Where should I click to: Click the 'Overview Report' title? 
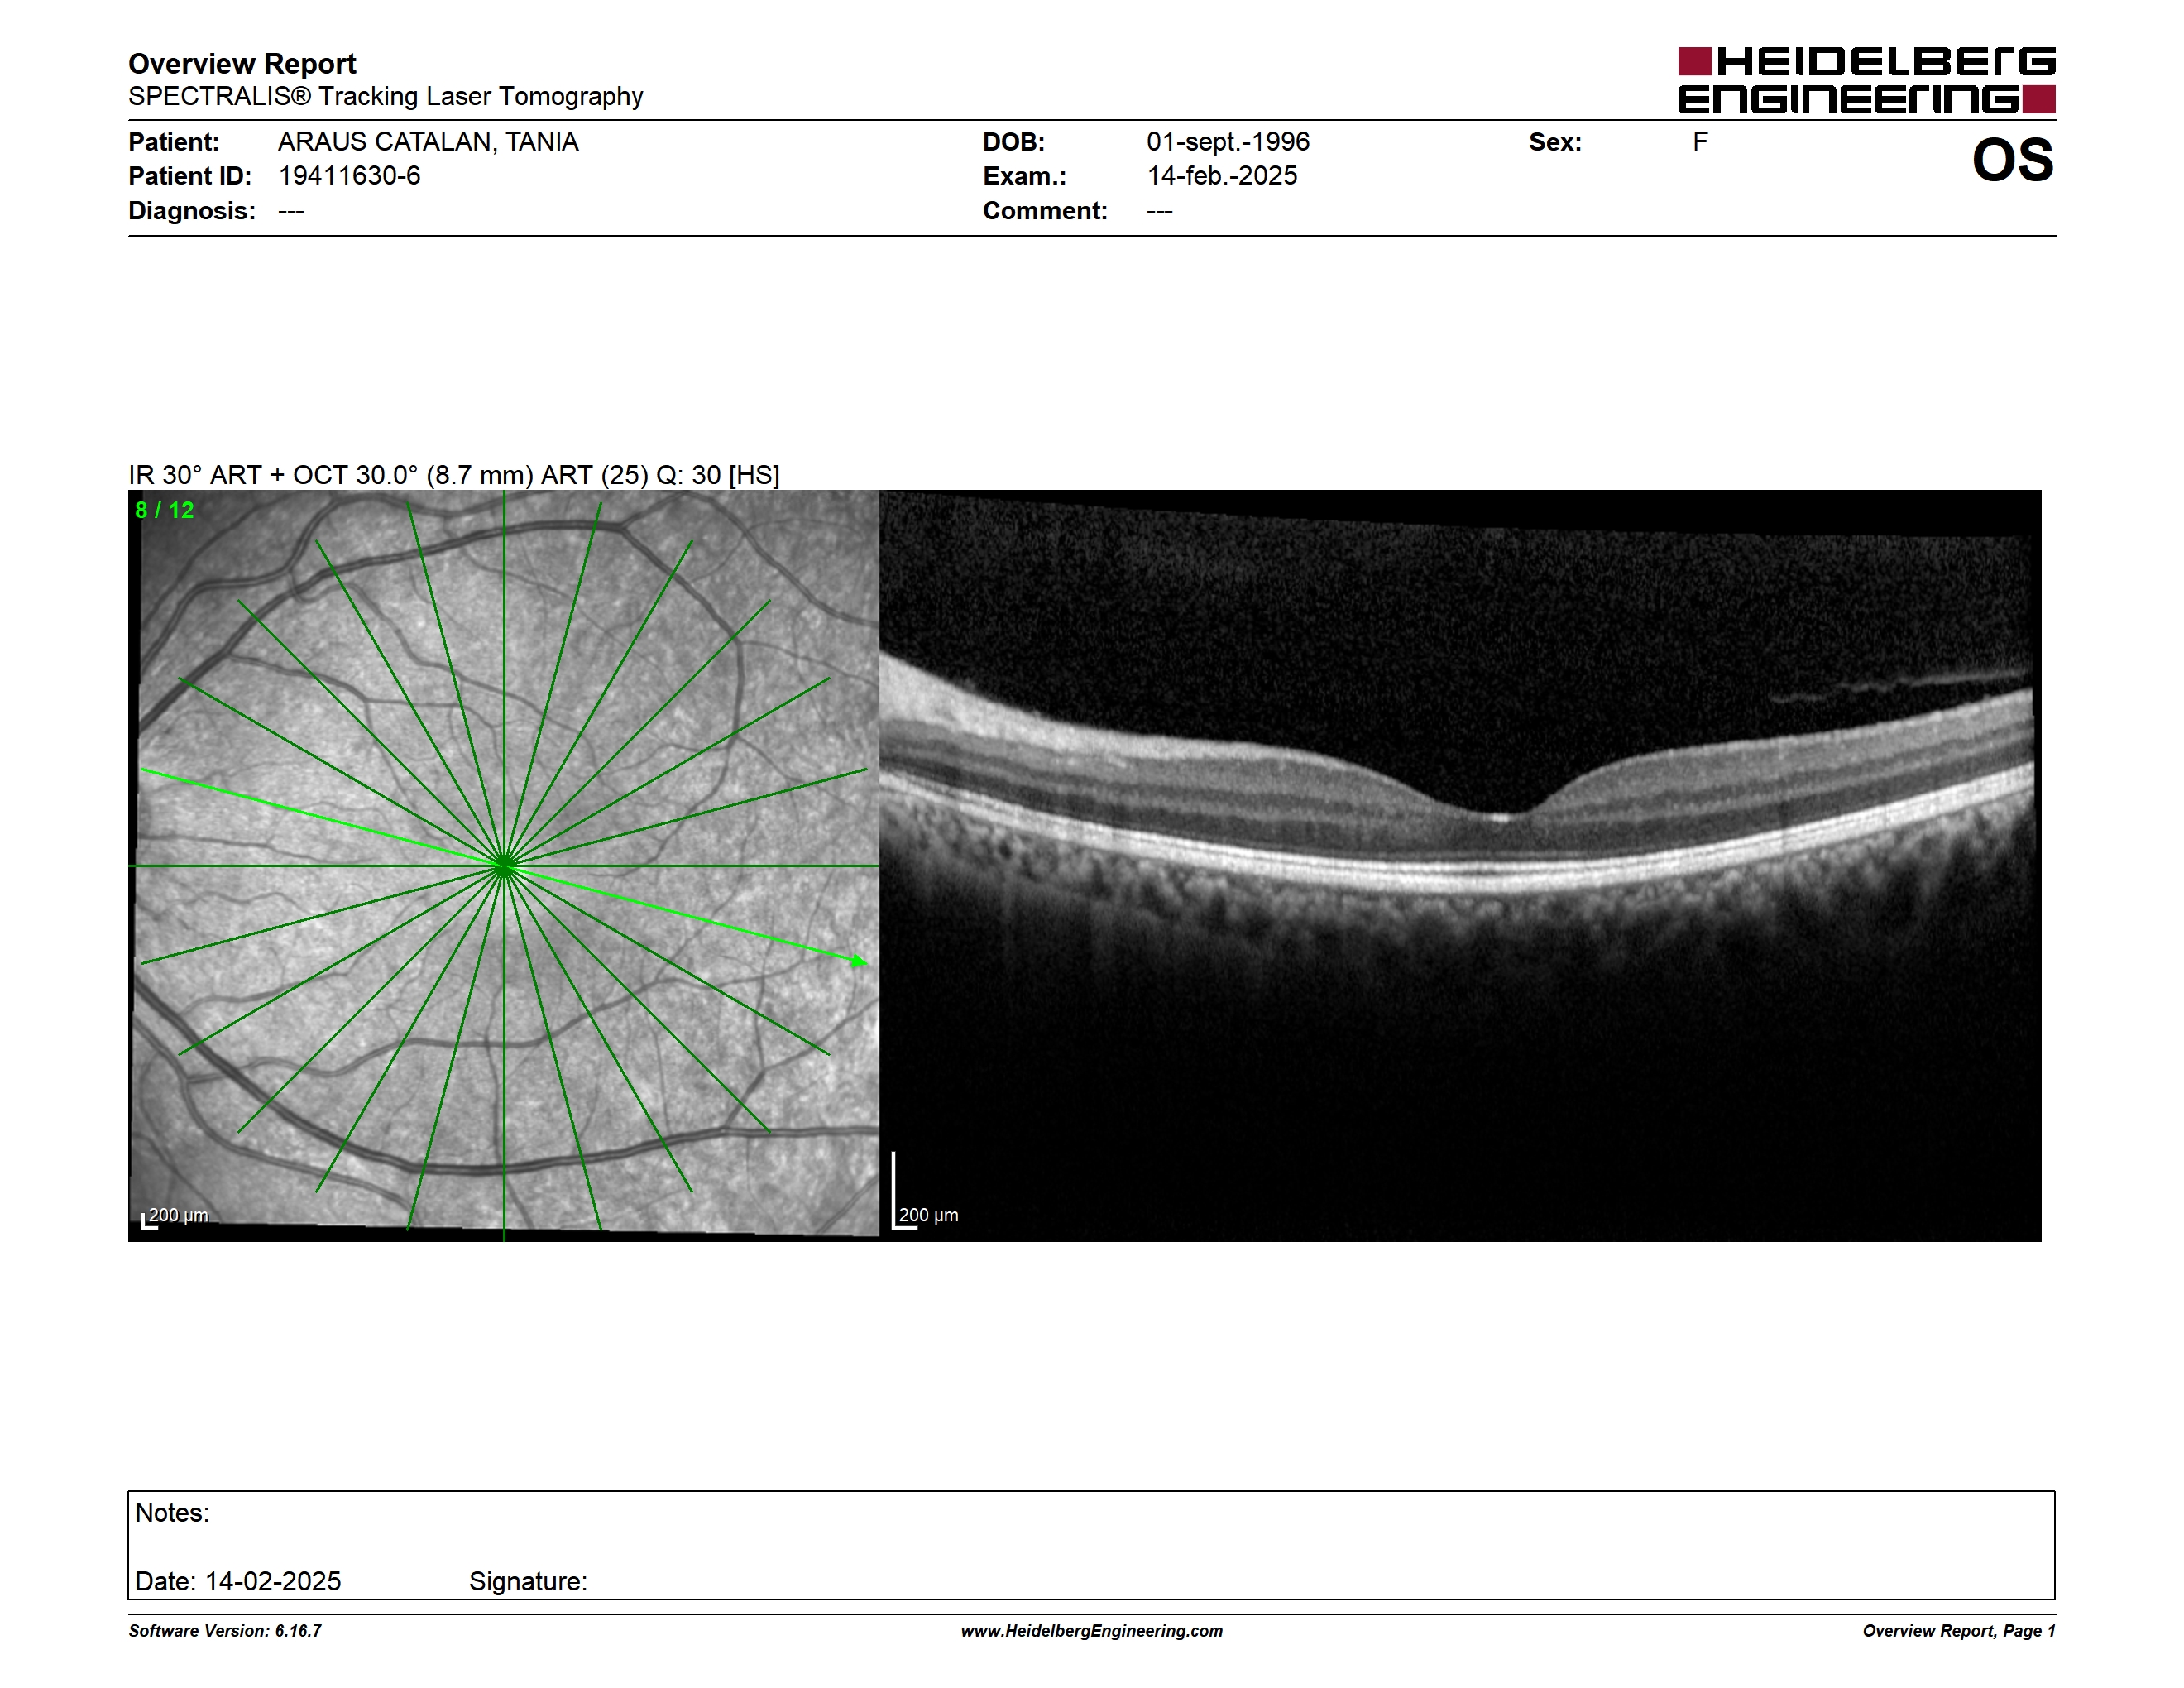point(242,64)
